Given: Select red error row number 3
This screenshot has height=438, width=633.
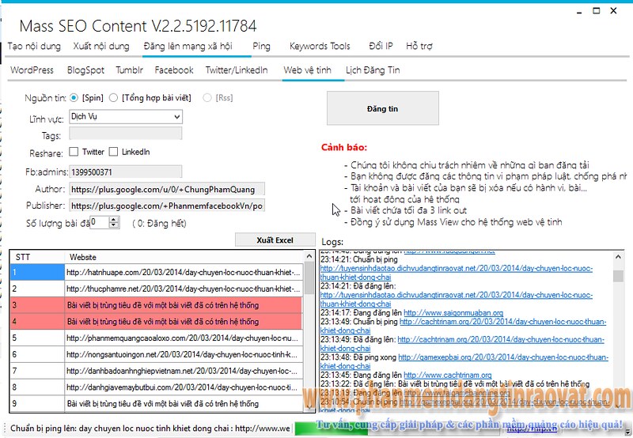Looking at the screenshot, I should point(157,305).
